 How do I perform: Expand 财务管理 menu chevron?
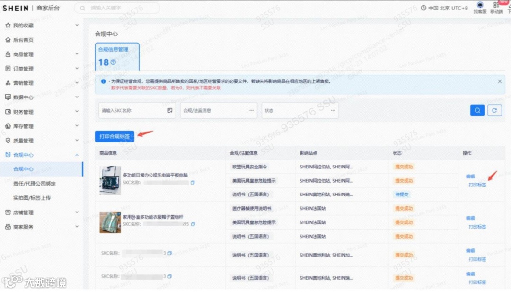[77, 112]
